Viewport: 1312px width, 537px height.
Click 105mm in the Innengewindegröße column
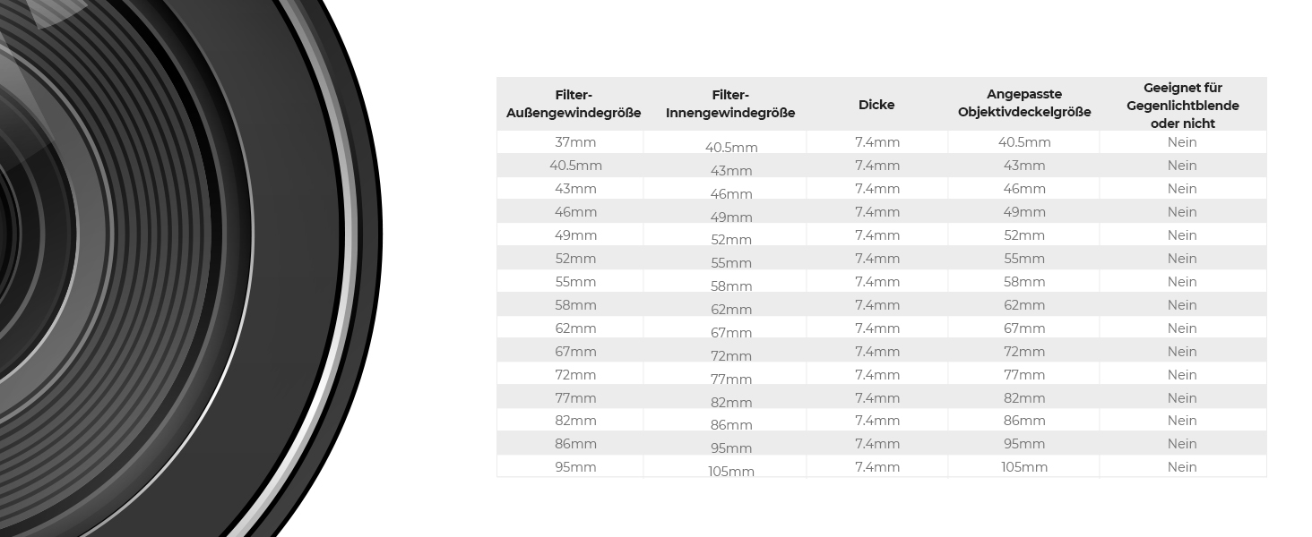point(731,472)
